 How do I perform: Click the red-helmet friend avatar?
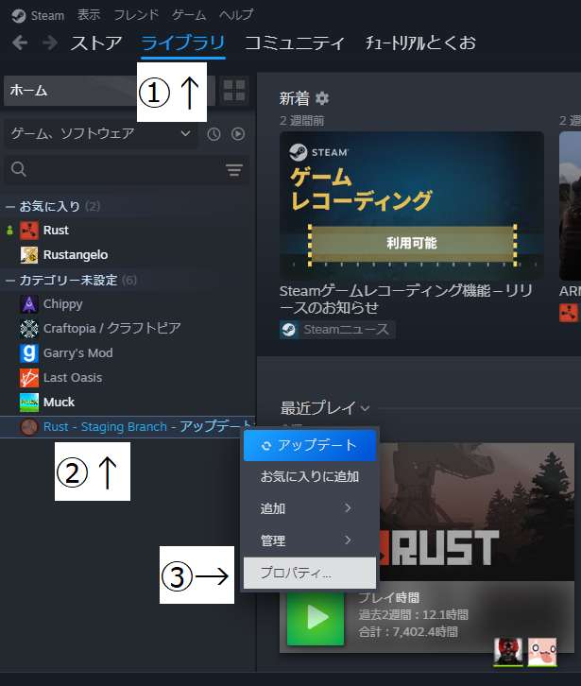508,652
